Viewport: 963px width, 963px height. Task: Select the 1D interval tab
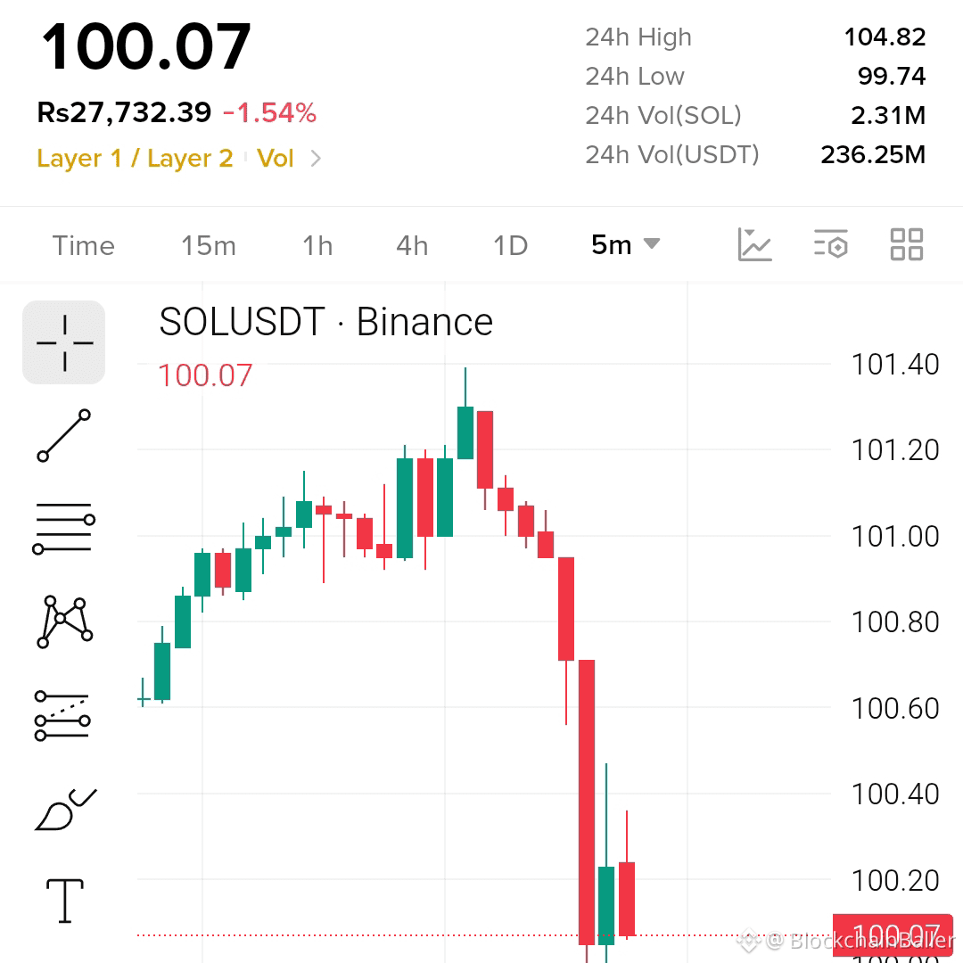(x=510, y=246)
